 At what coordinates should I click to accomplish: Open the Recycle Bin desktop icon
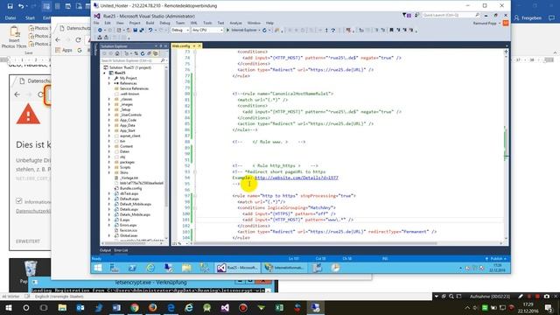[30, 269]
